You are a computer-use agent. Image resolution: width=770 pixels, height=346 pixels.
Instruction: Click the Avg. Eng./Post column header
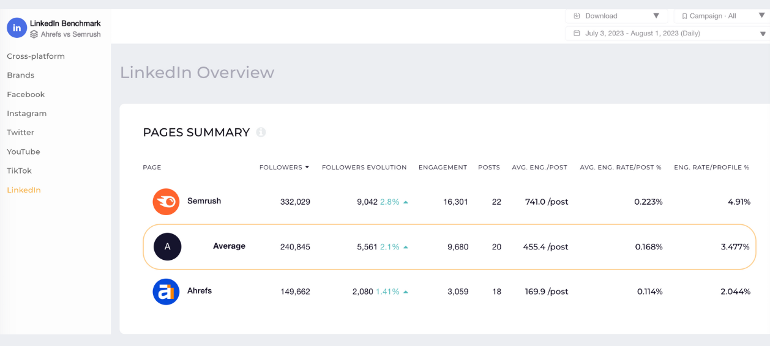[540, 167]
